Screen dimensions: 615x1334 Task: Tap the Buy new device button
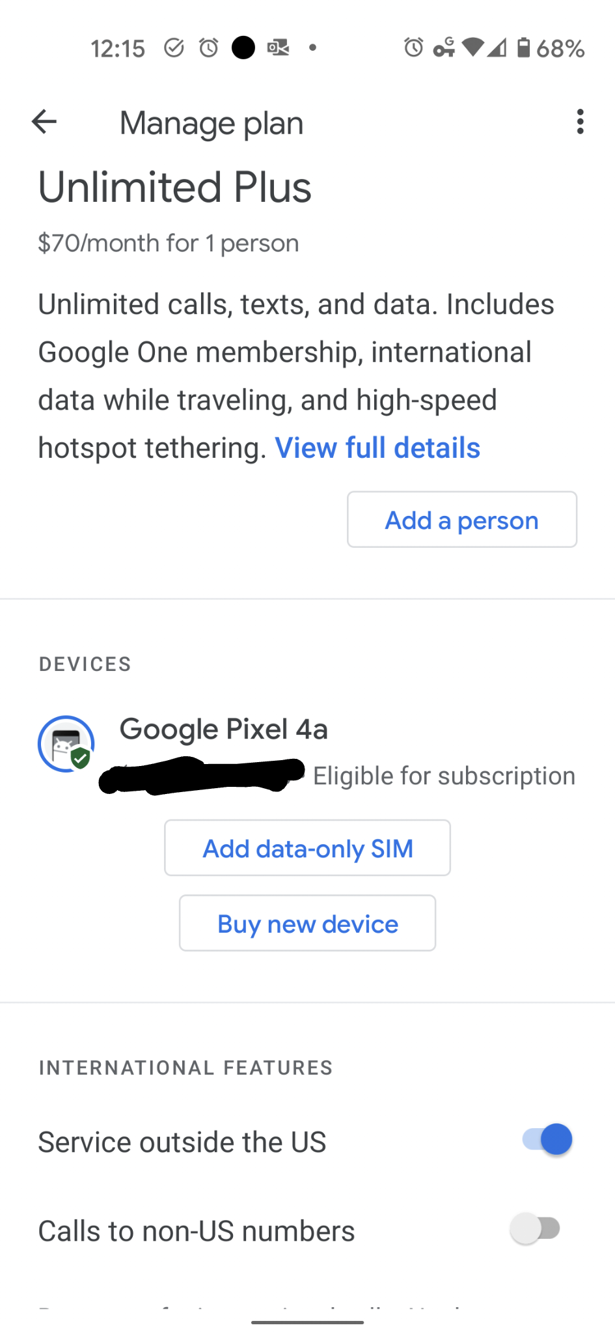click(307, 924)
